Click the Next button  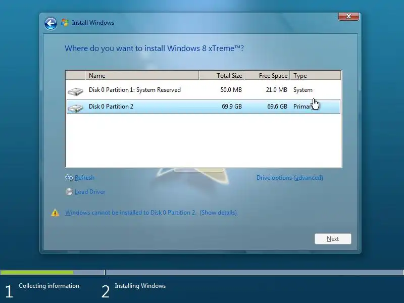tap(333, 239)
